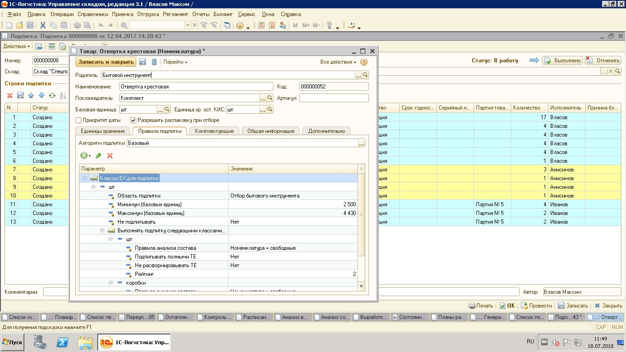
Task: Click the blue up arrow in Строки подпитки
Action: tap(31, 95)
